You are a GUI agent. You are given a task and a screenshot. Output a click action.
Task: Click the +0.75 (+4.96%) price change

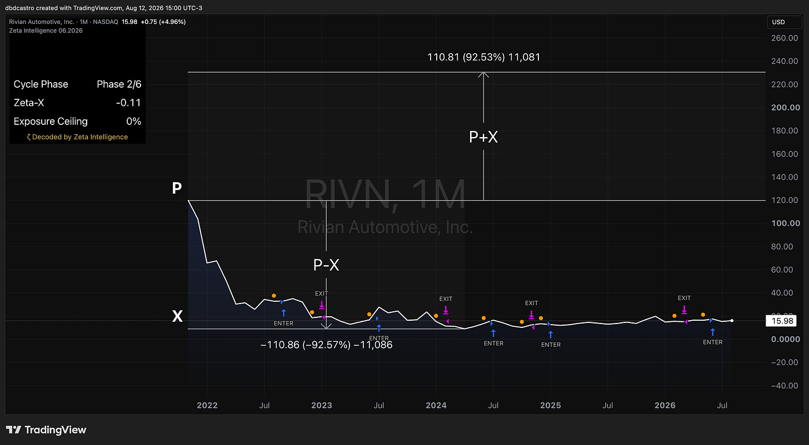pyautogui.click(x=163, y=22)
